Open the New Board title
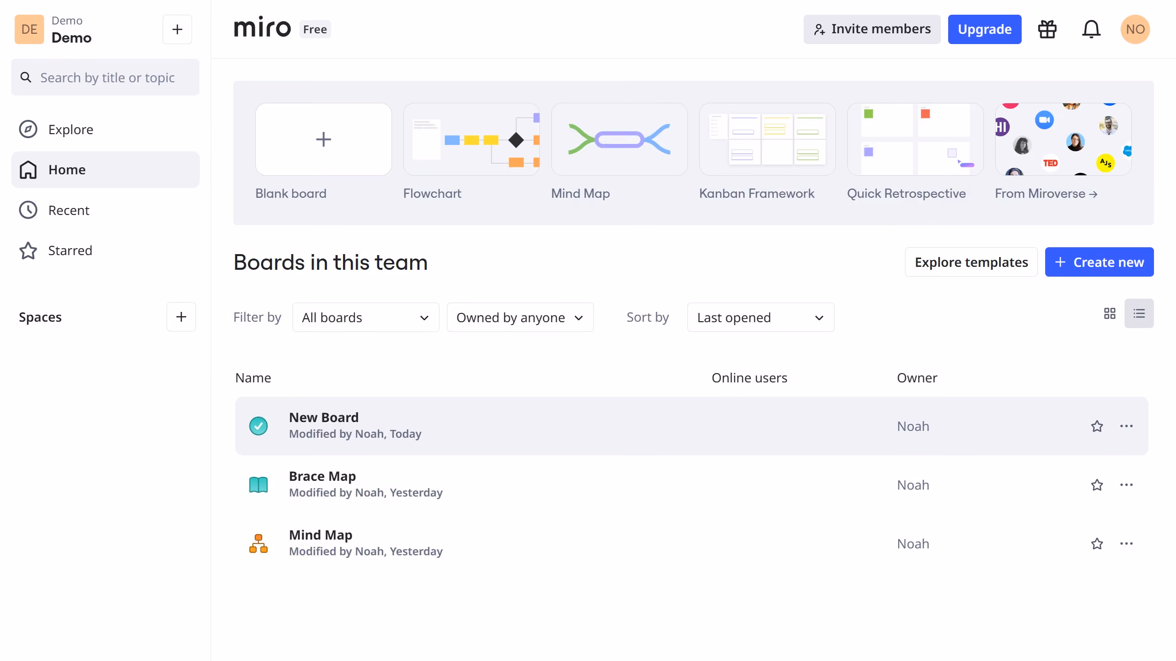The width and height of the screenshot is (1176, 661). [x=324, y=417]
